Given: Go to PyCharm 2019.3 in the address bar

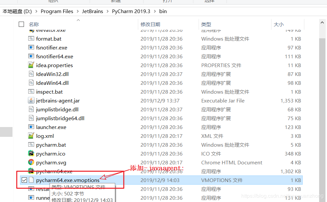Looking at the screenshot, I should coord(131,11).
